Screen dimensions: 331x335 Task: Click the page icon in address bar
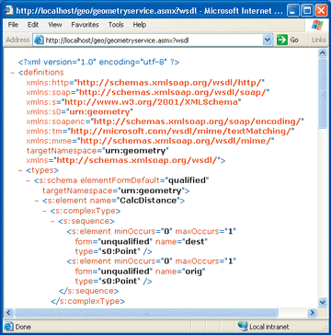39,40
